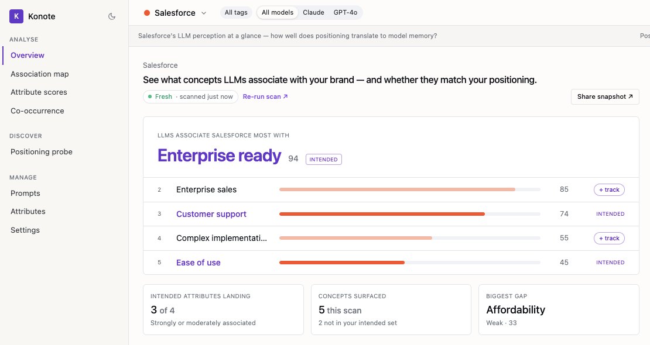This screenshot has height=345, width=650.
Task: Select All models filter
Action: [x=278, y=12]
